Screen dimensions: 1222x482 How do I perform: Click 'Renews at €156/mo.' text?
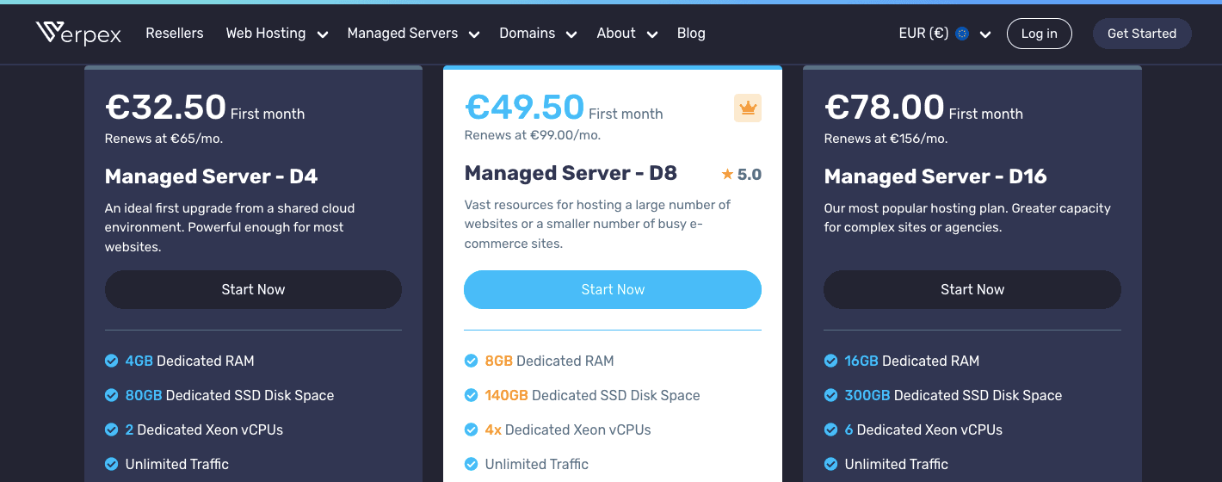886,139
